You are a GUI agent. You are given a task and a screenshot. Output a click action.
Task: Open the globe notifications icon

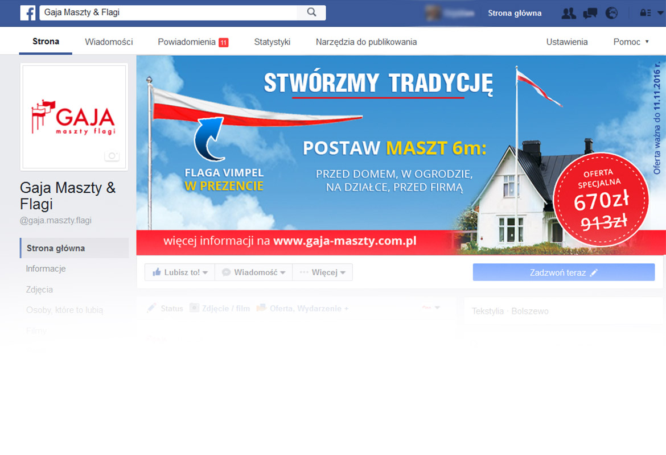[x=611, y=13]
